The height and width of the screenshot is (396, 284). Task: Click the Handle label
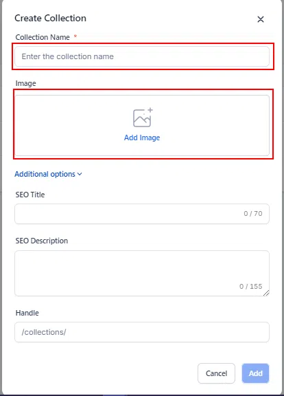pyautogui.click(x=27, y=313)
